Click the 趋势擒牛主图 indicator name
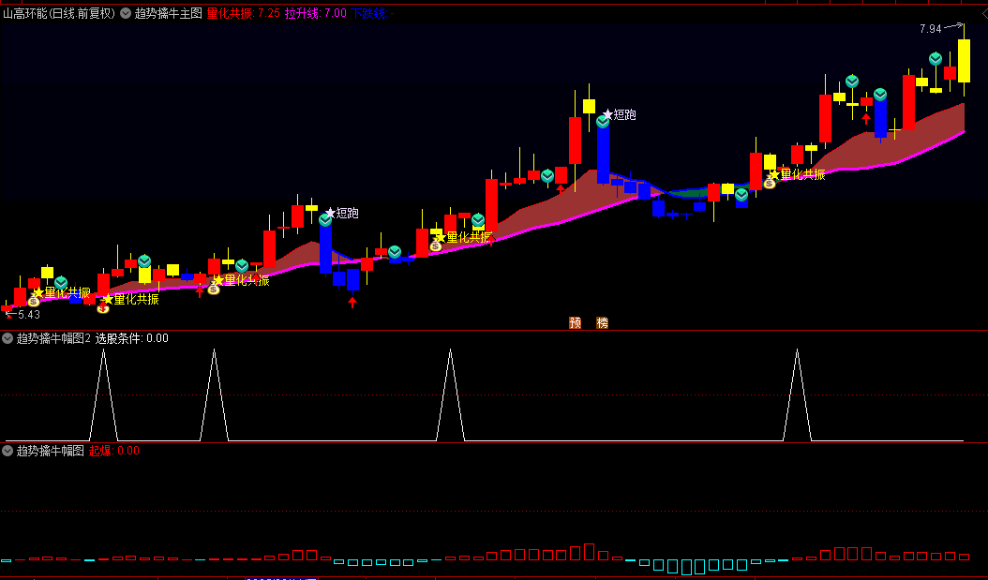Screen dimensions: 988x580 (168, 13)
